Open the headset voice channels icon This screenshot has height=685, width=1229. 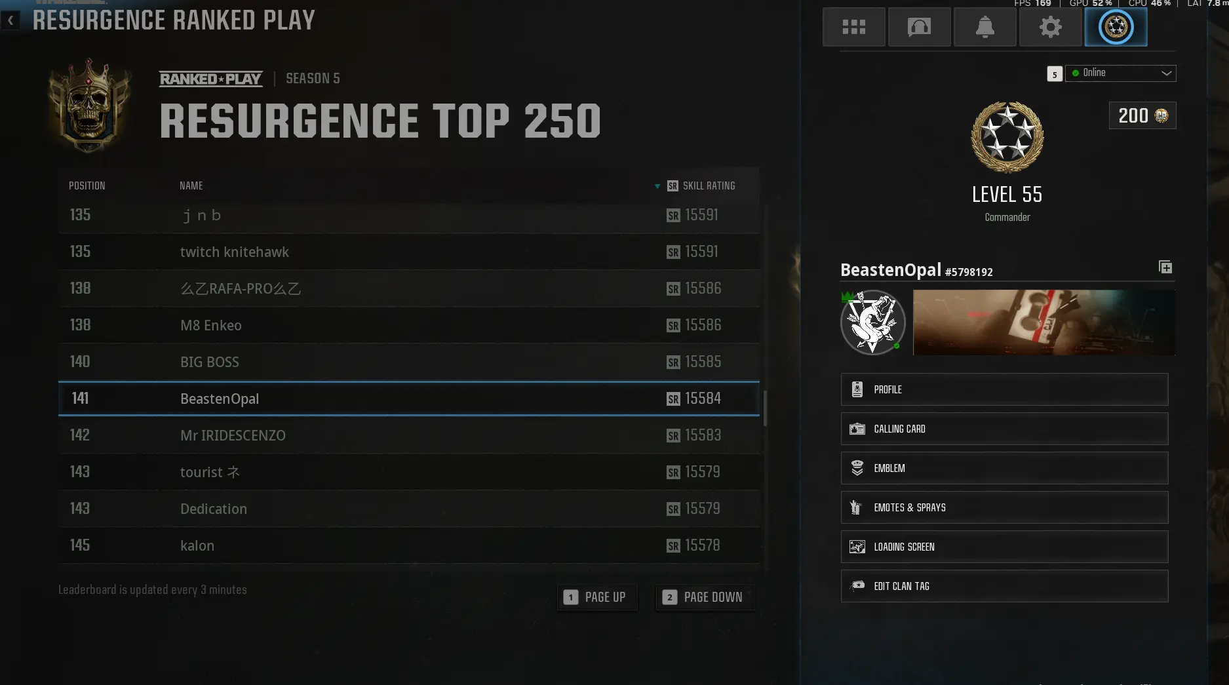(919, 27)
